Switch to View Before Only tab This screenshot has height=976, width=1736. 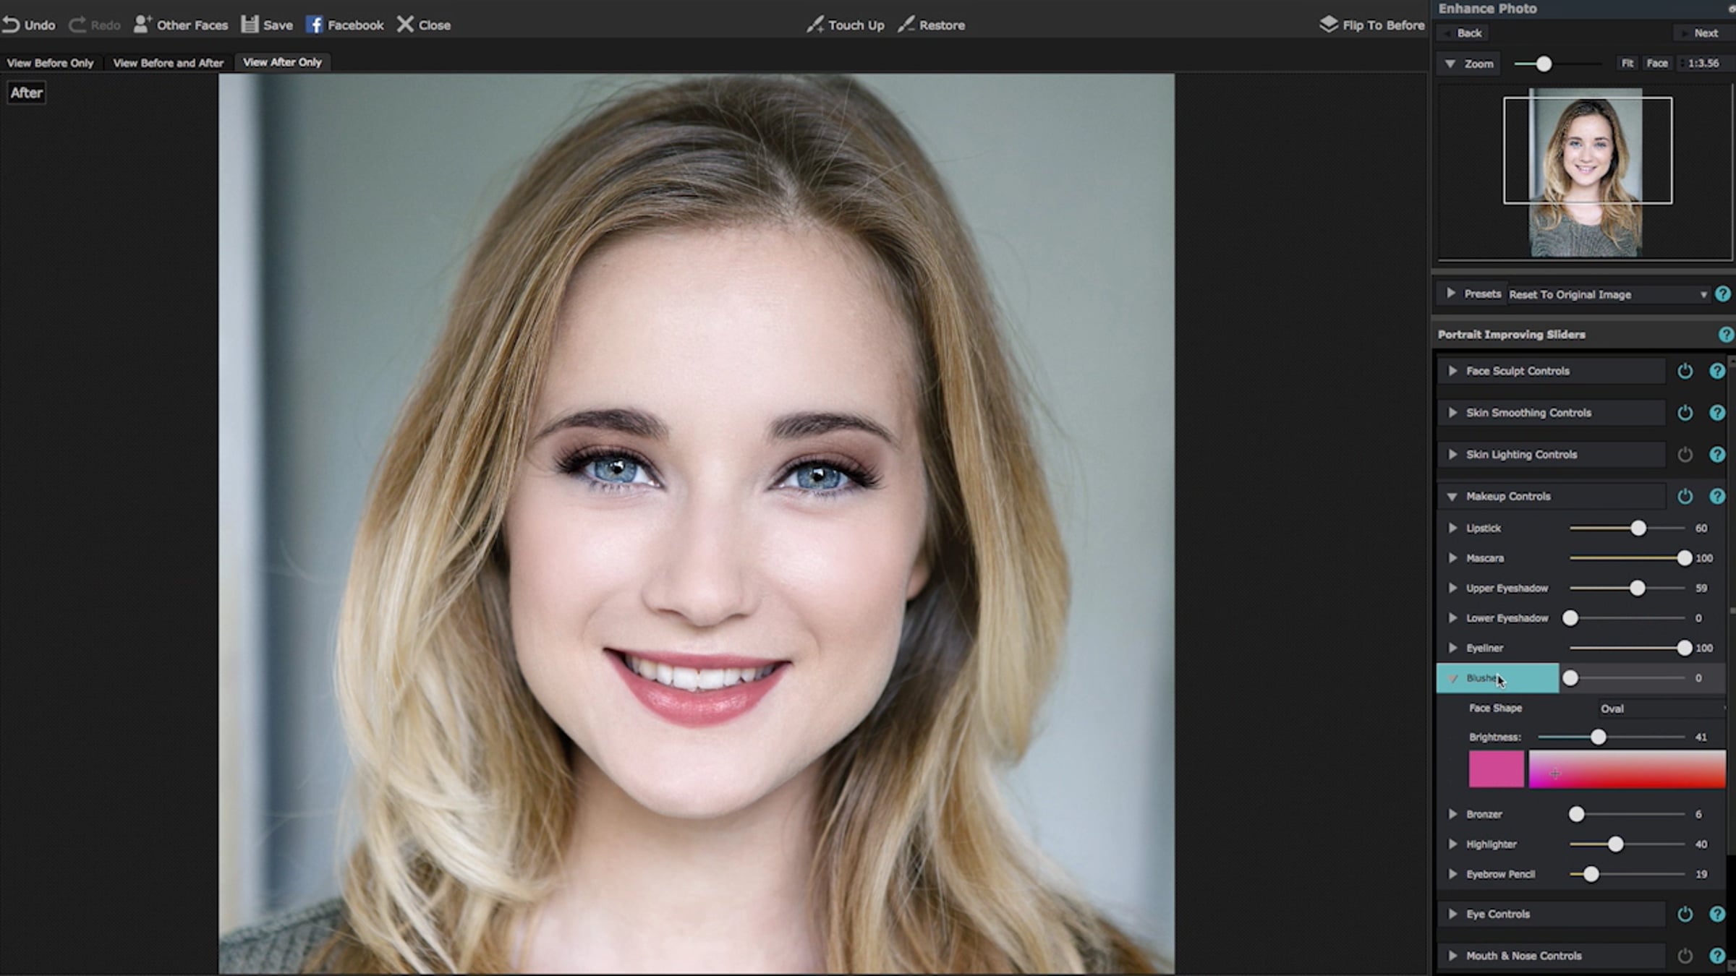pyautogui.click(x=50, y=63)
